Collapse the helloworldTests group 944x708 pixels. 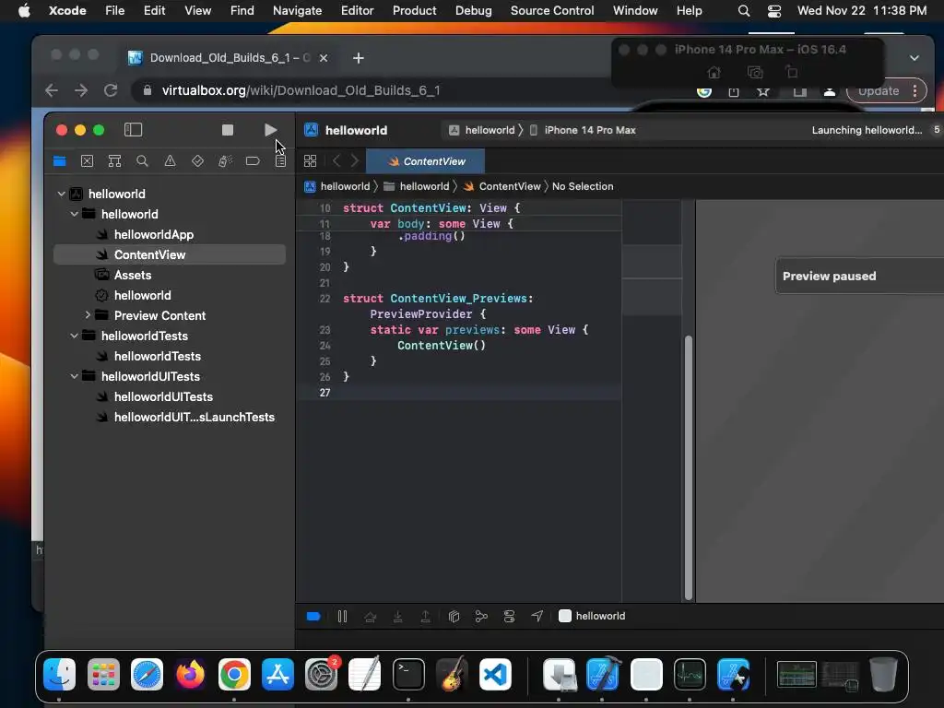pyautogui.click(x=74, y=336)
